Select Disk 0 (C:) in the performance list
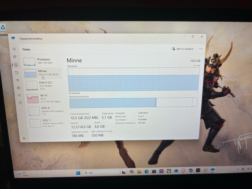 tap(44, 86)
